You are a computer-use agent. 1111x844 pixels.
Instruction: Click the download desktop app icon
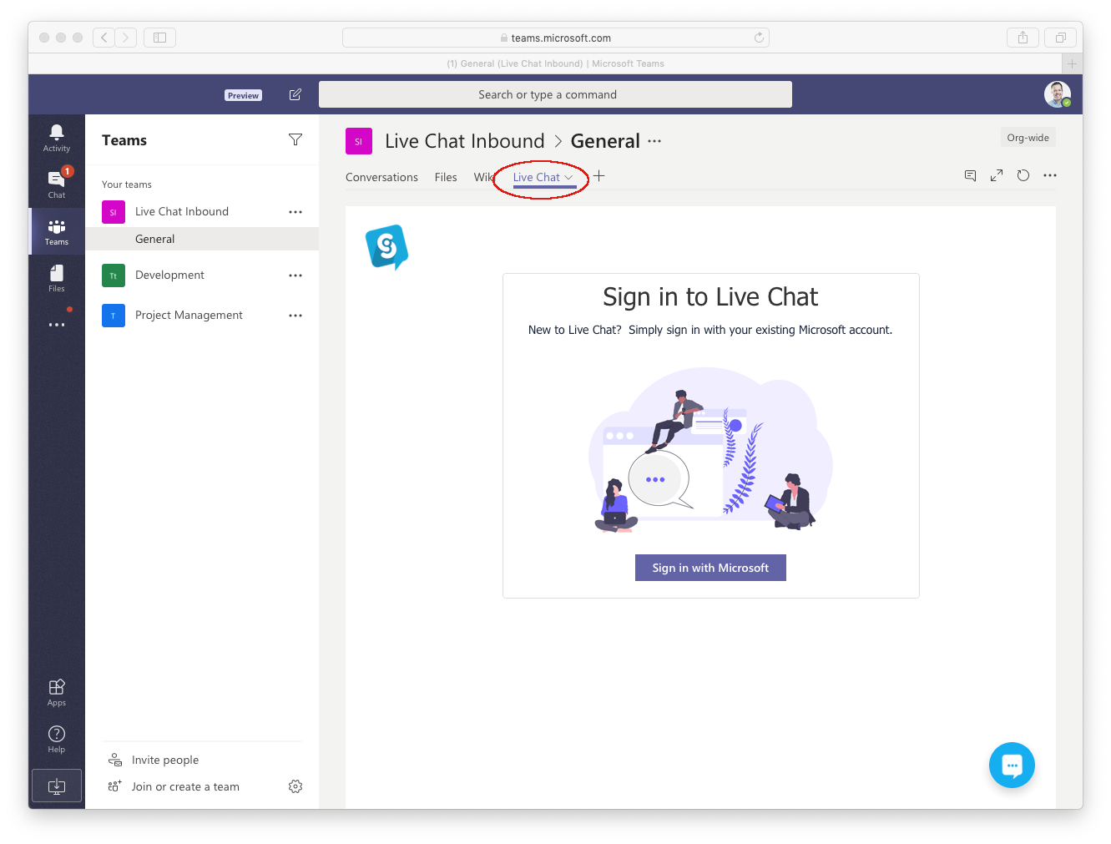point(57,786)
